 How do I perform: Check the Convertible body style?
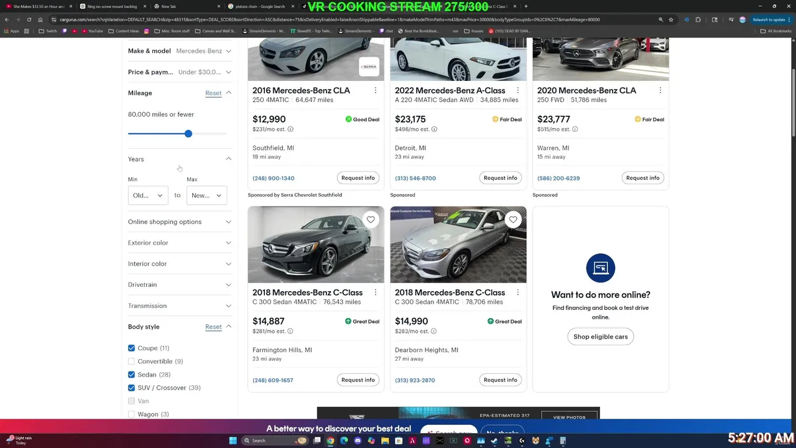click(x=131, y=362)
